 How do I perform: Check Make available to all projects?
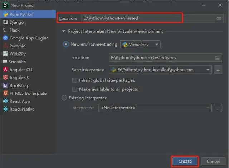pos(75,89)
